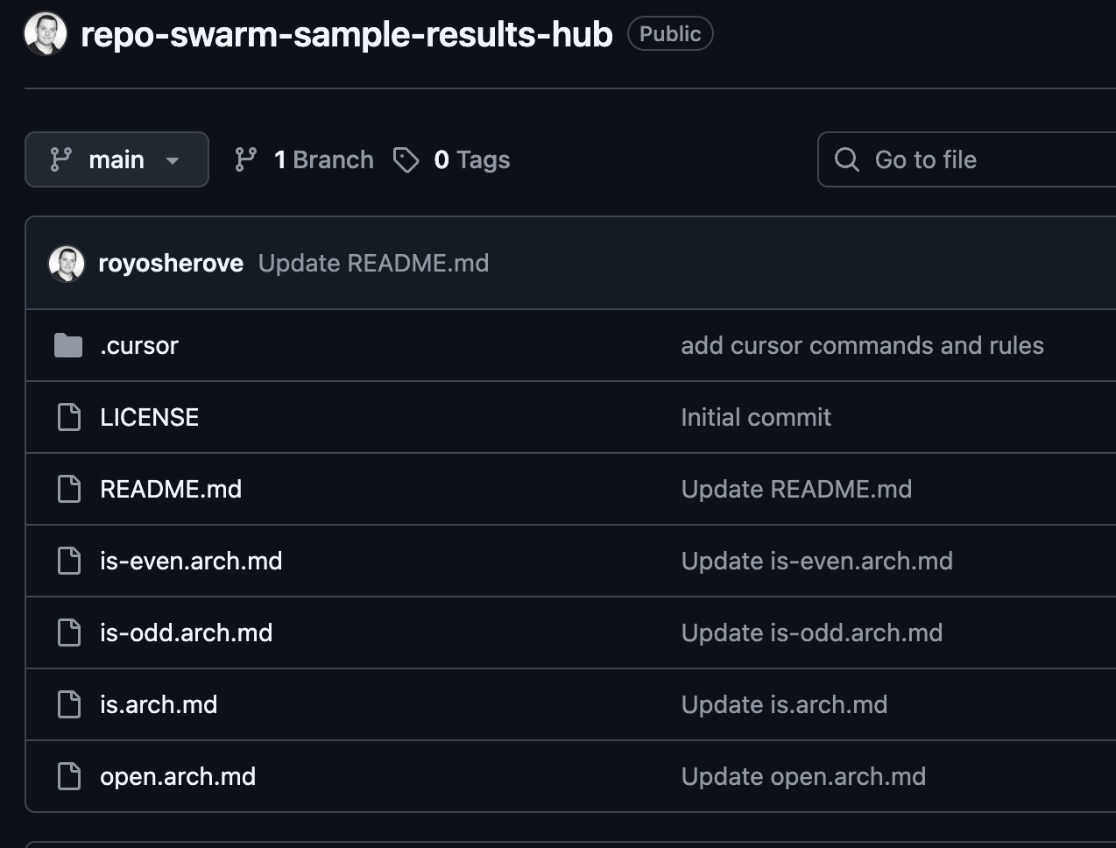Open the Initial commit message link
This screenshot has height=848, width=1116.
[756, 417]
